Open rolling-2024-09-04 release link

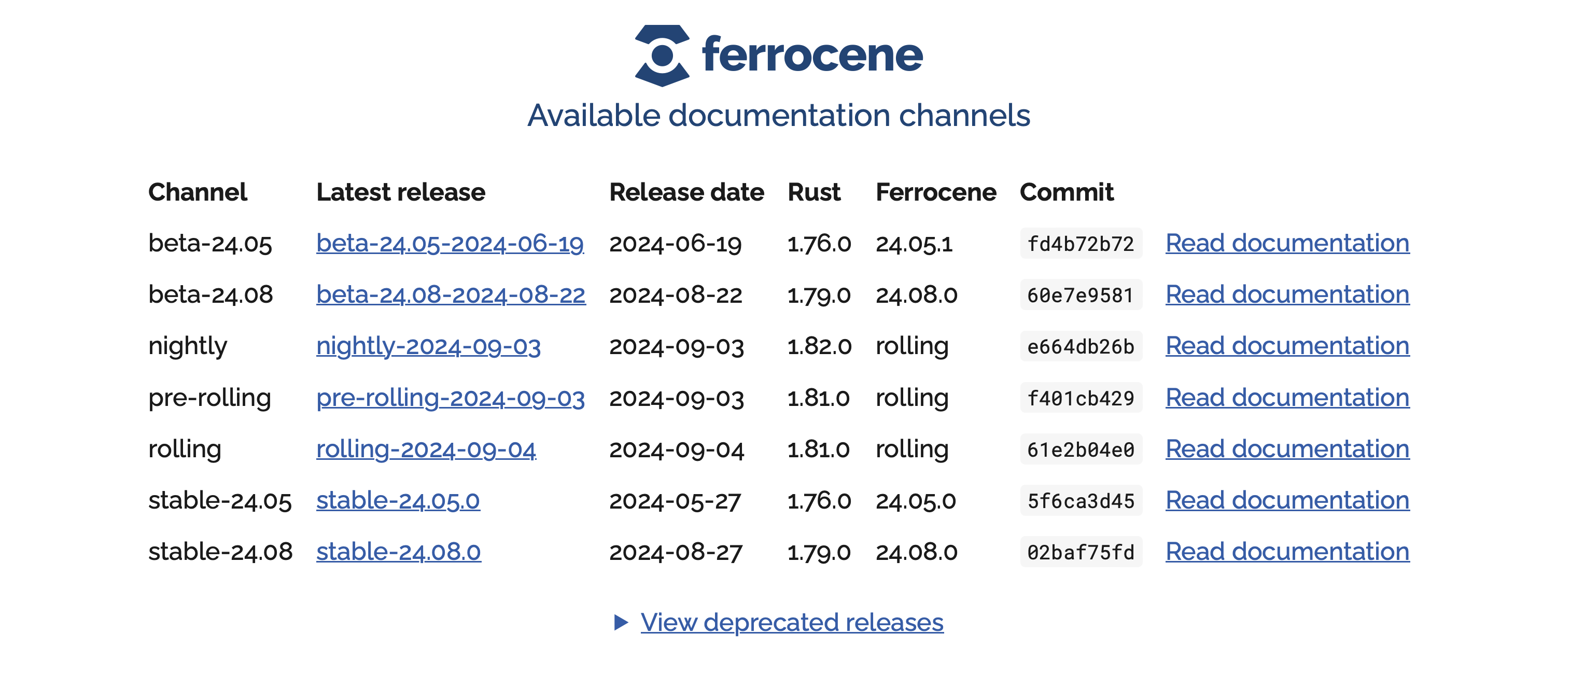tap(426, 449)
